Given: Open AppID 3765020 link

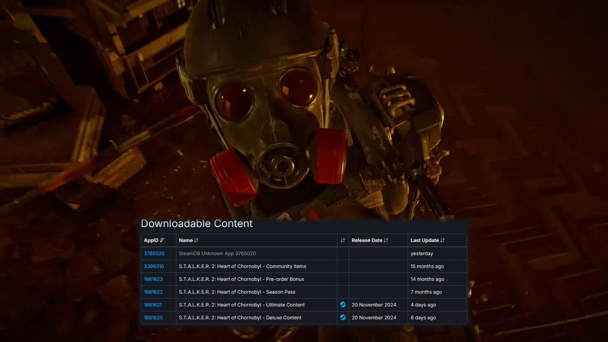Looking at the screenshot, I should pos(154,253).
